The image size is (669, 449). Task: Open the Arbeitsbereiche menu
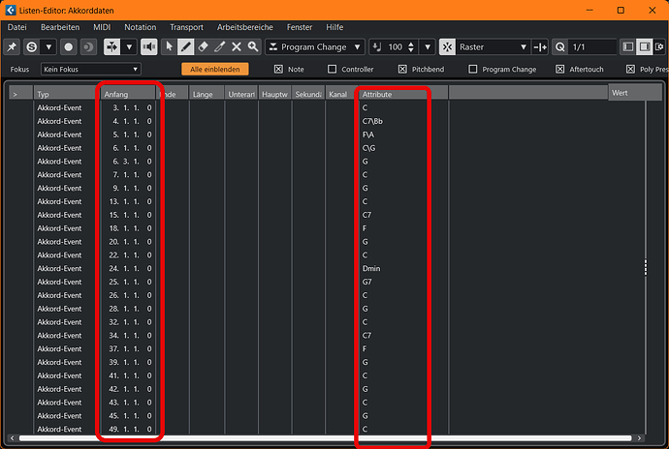(245, 27)
